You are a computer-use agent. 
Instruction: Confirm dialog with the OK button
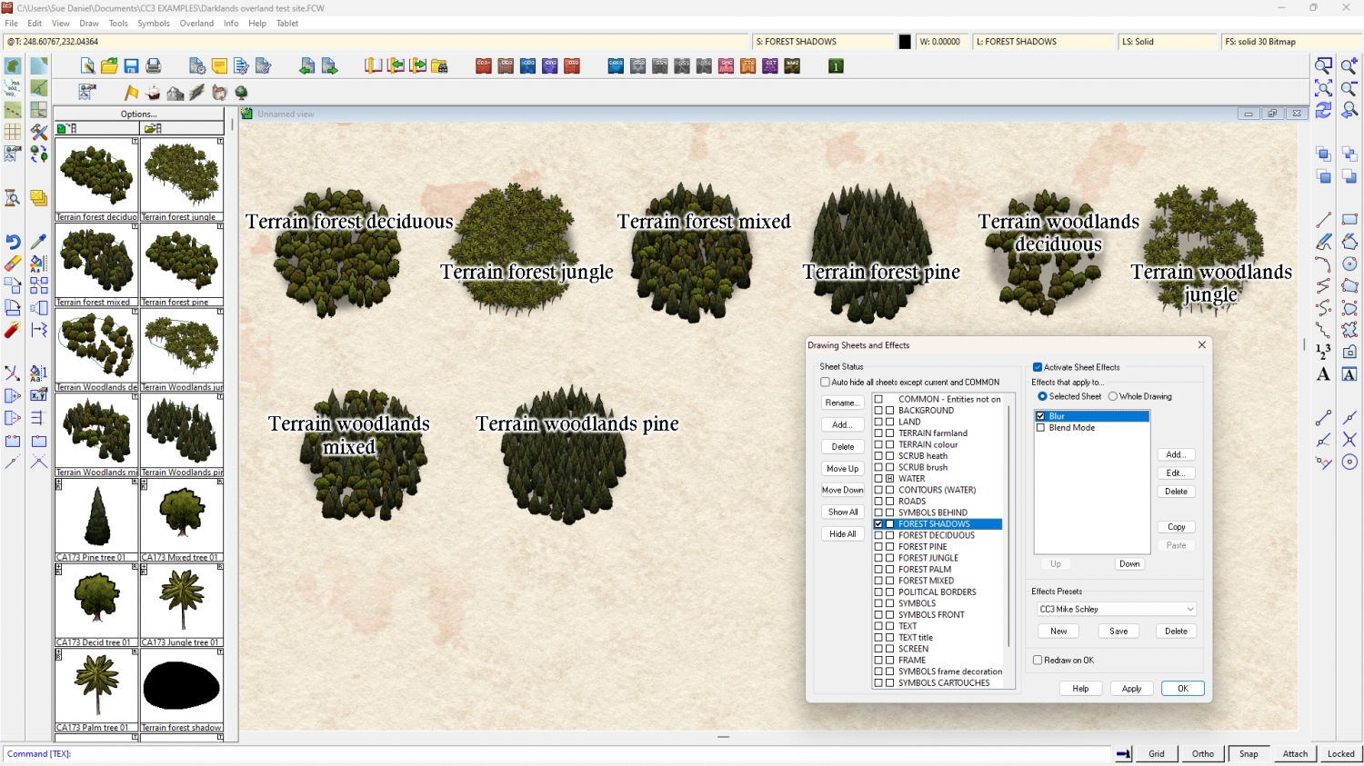click(x=1183, y=689)
